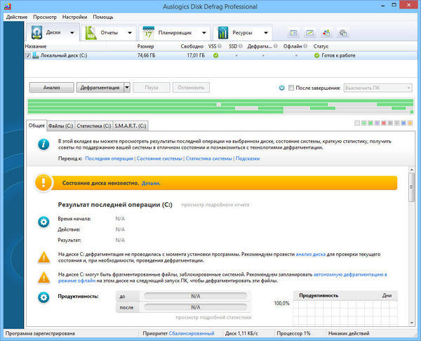Viewport: 421px width, 341px height.
Task: Click the red legend color swatch
Action: (383, 123)
